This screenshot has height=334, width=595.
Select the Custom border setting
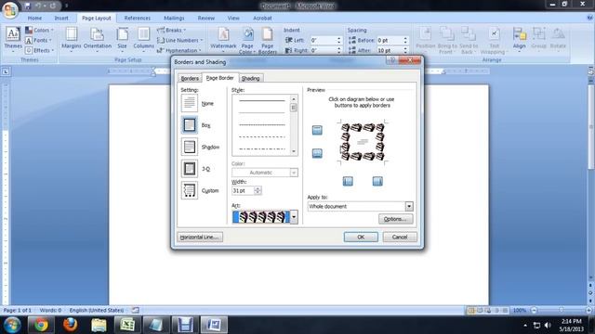(x=200, y=190)
